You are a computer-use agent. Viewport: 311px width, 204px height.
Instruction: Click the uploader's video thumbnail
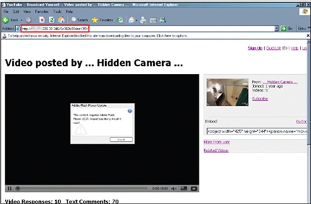pos(227,92)
